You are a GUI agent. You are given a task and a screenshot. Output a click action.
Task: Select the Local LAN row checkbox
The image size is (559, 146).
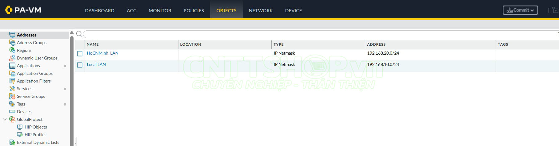[80, 65]
